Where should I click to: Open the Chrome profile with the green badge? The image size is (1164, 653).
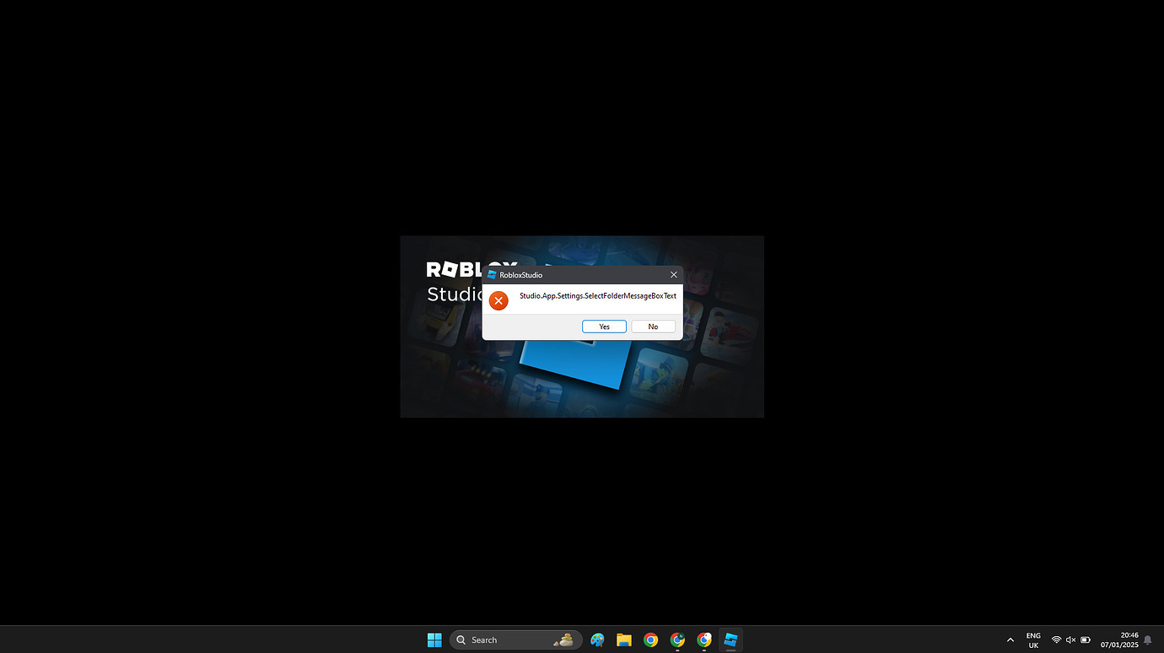point(677,639)
